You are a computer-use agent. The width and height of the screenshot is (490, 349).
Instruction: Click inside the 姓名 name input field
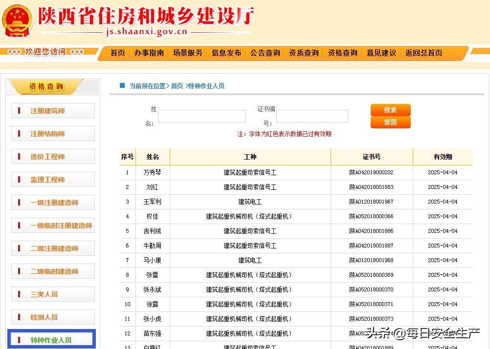(x=201, y=116)
